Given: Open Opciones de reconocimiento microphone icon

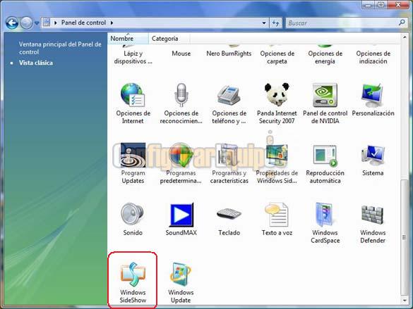Looking at the screenshot, I should coord(181,95).
